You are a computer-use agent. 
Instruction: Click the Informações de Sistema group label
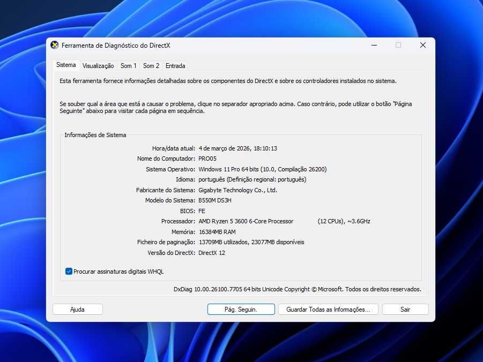click(x=95, y=135)
